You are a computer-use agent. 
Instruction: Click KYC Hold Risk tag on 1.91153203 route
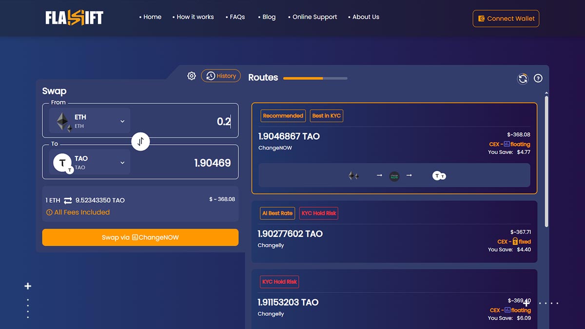coord(280,282)
